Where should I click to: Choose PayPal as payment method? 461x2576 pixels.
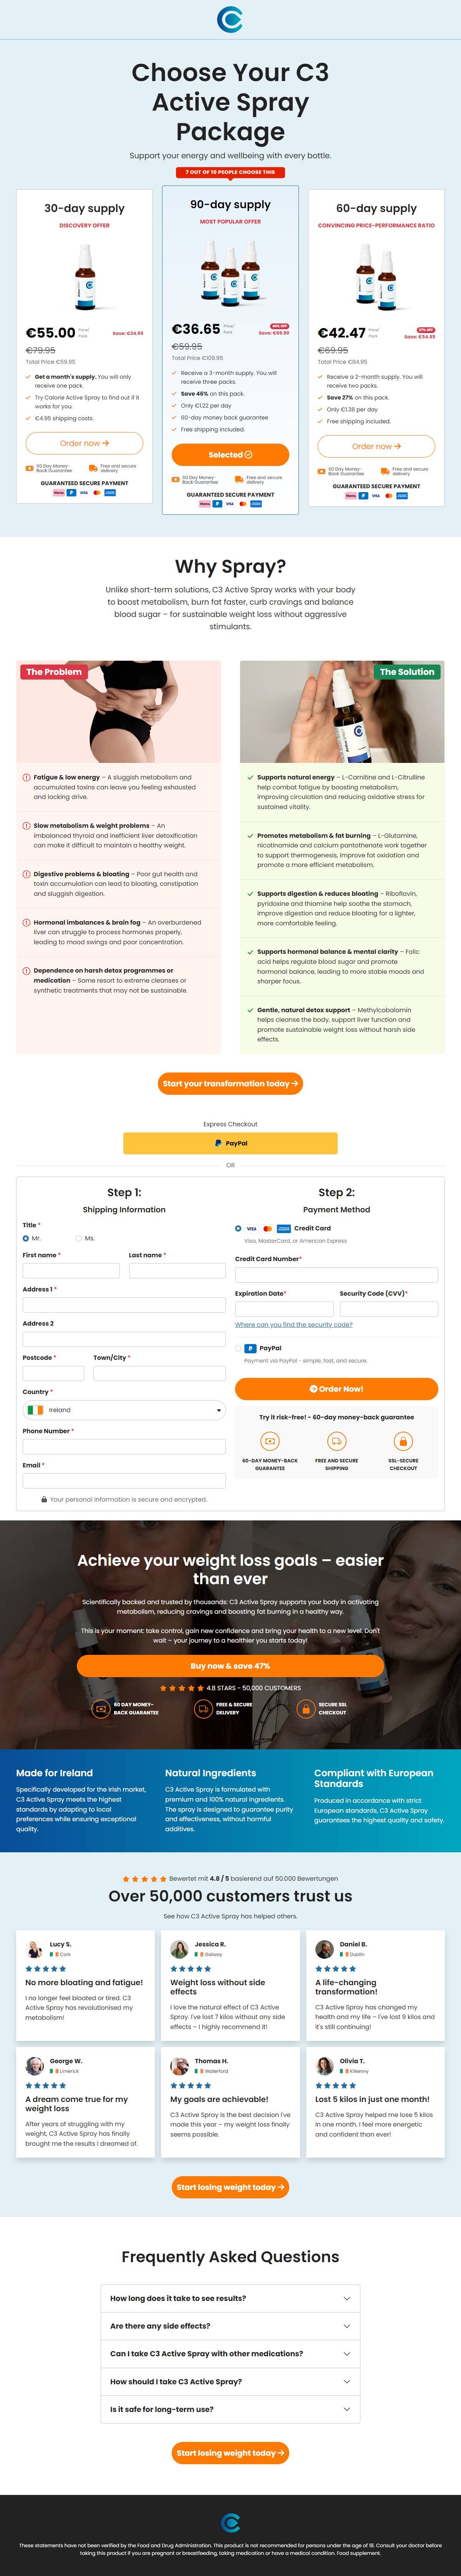point(239,1348)
